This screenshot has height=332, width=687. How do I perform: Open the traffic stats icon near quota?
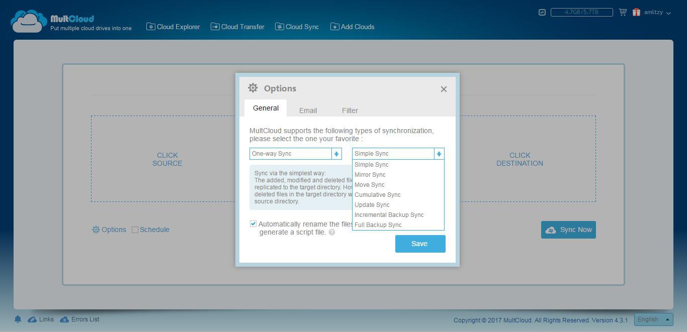(x=542, y=12)
